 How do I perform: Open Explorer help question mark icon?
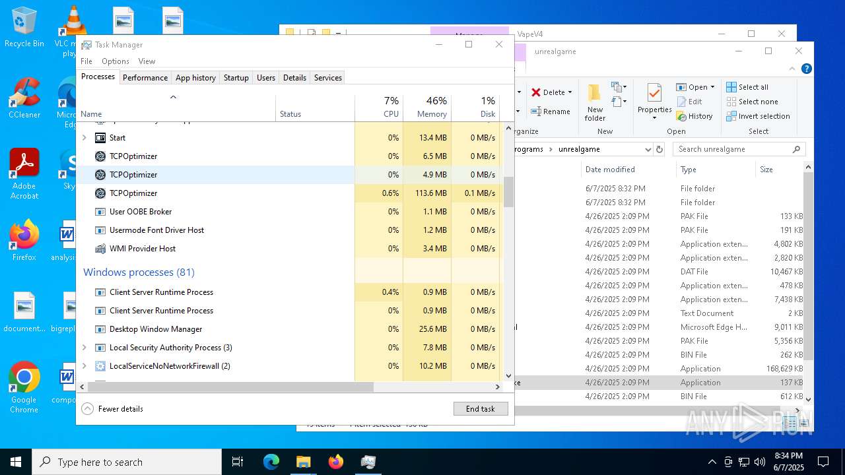click(806, 69)
